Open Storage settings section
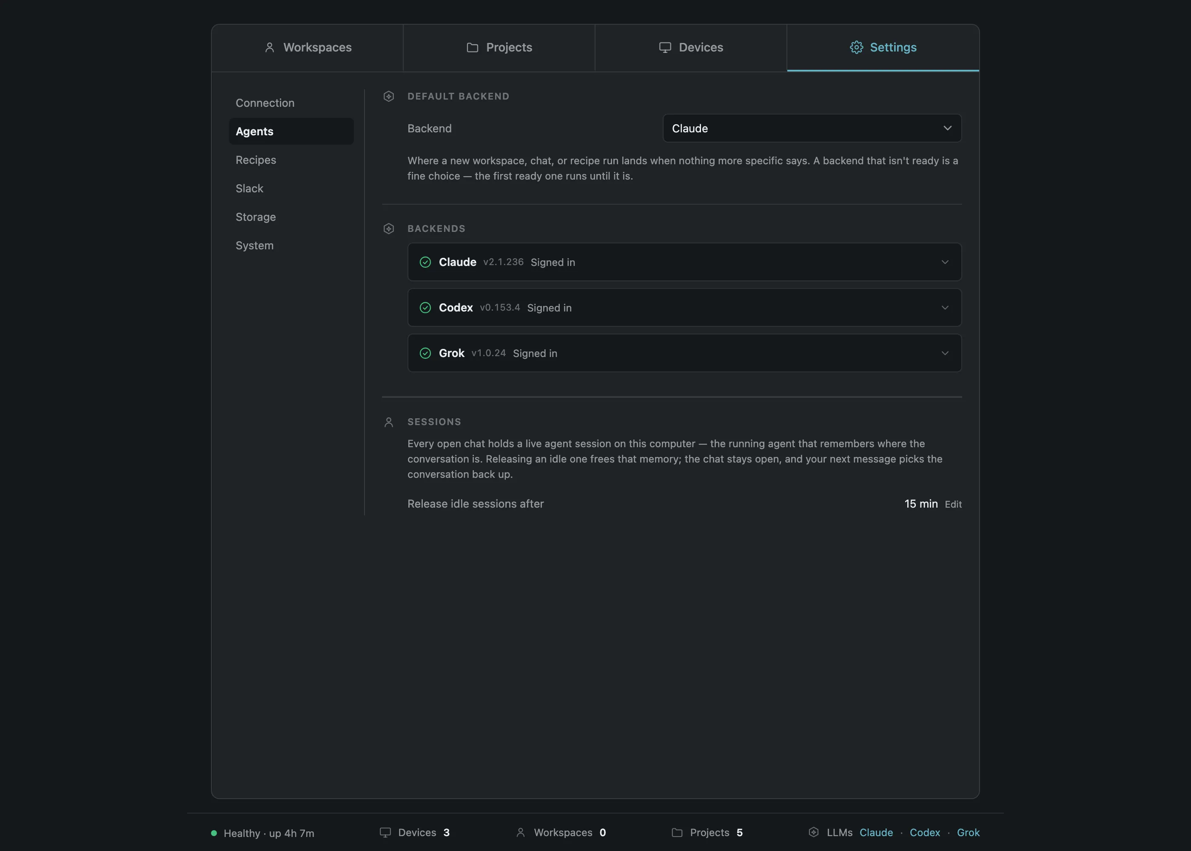Screen dimensions: 1191x851 291,217
